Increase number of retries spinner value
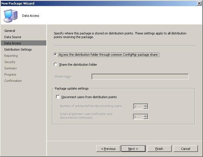The width and height of the screenshot is (203, 157). 146,105
